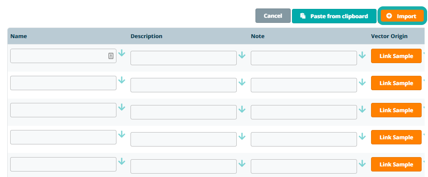Click the Cancel button
This screenshot has width=428, height=177.
273,16
